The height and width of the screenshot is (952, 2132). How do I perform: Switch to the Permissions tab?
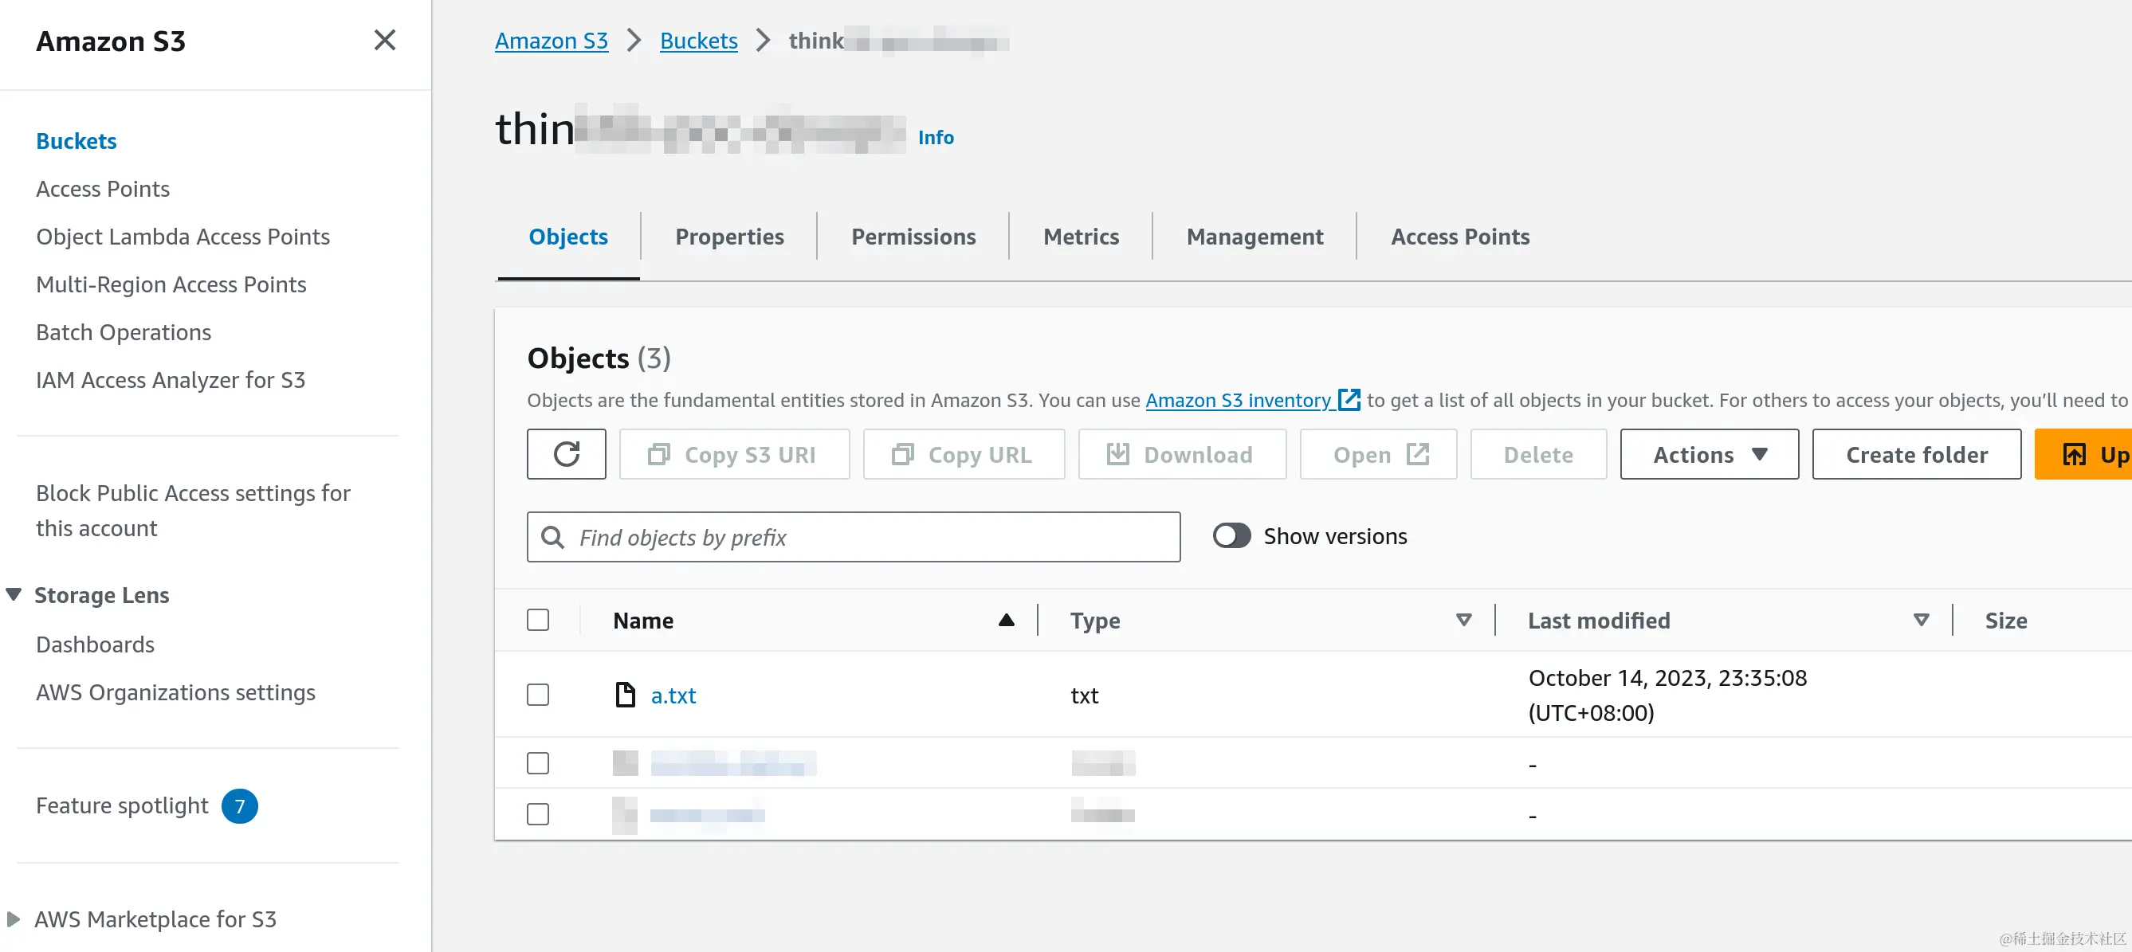(x=913, y=237)
